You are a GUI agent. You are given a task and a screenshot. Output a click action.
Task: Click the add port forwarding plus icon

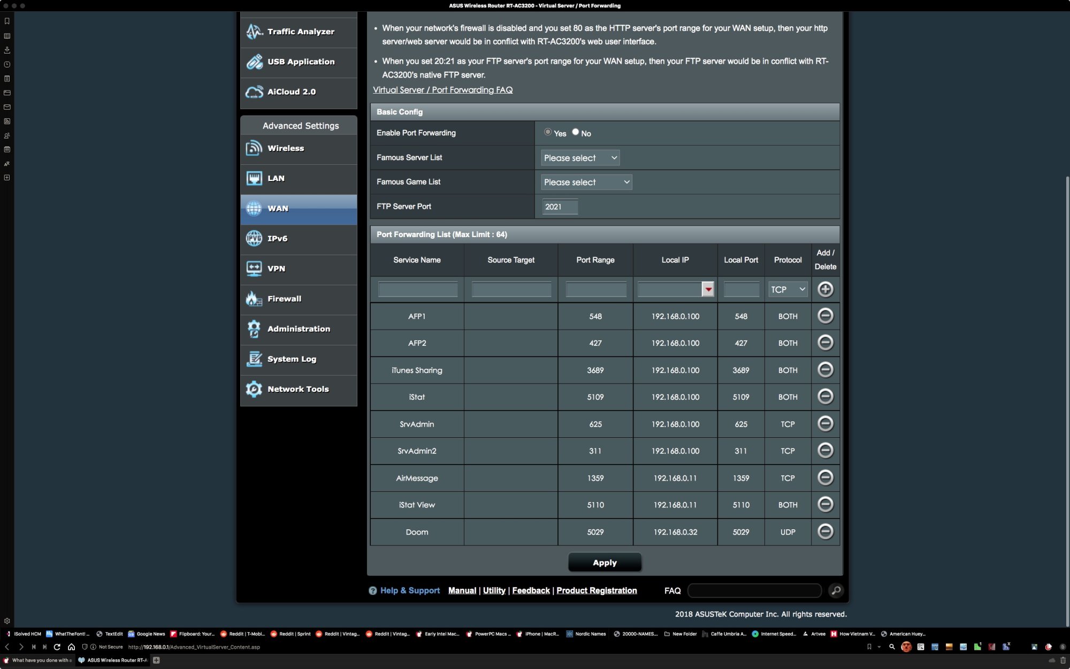825,289
